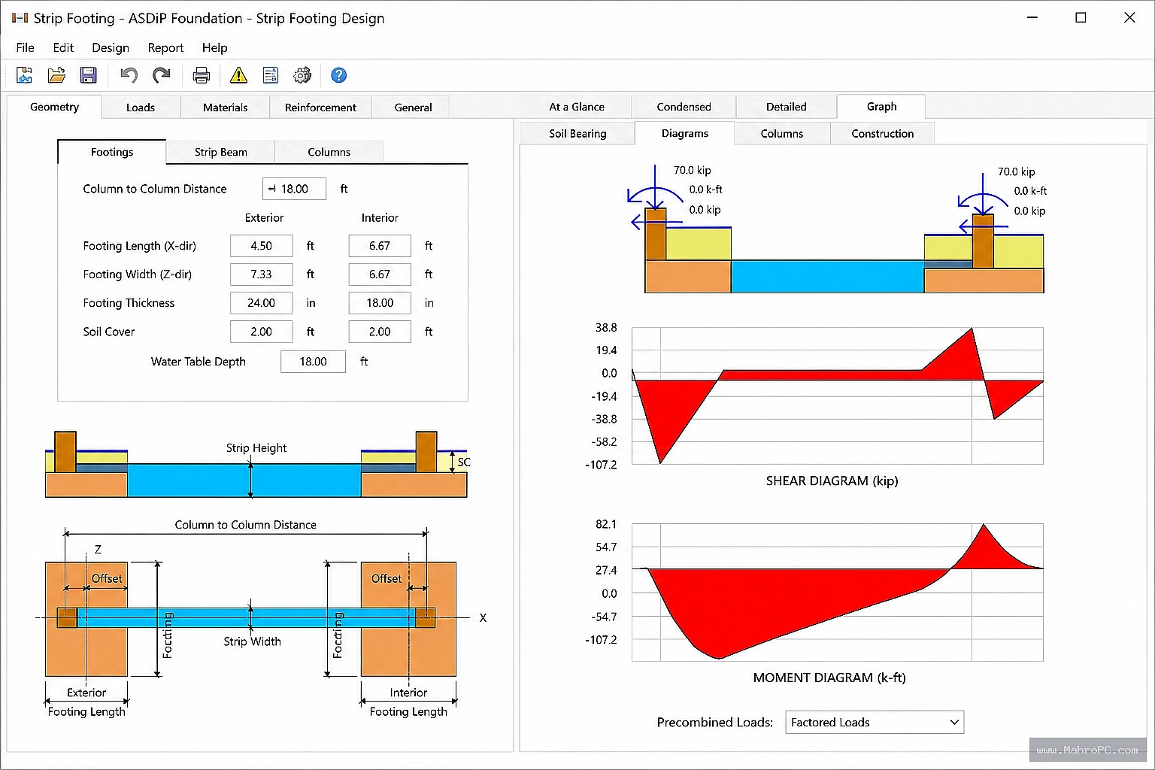The width and height of the screenshot is (1155, 770).
Task: Switch to the Geometry tab
Action: (x=54, y=107)
